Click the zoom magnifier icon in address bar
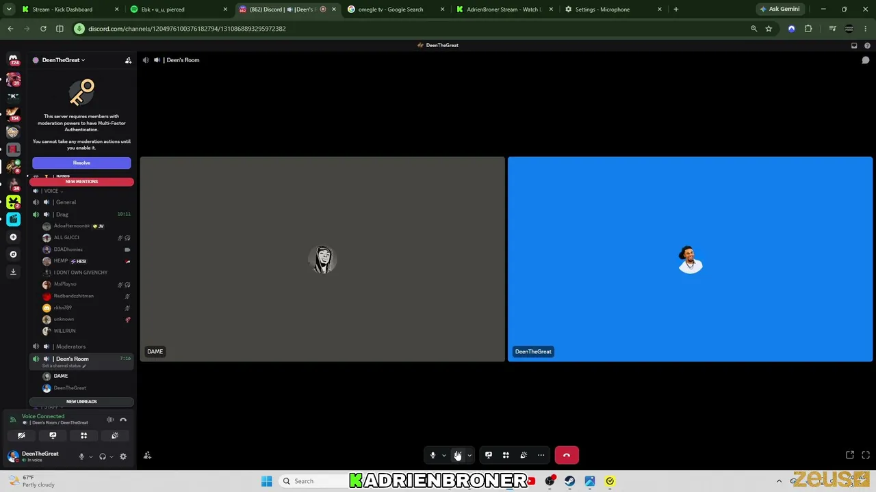 coord(753,29)
